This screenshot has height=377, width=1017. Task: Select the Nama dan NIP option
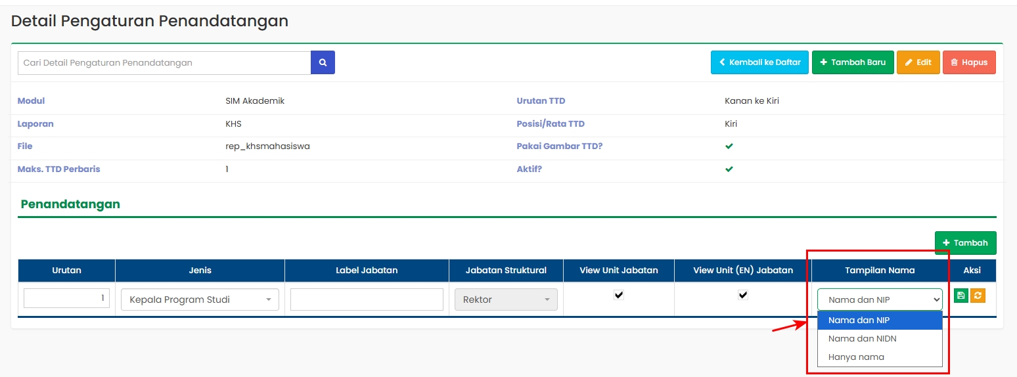(879, 321)
